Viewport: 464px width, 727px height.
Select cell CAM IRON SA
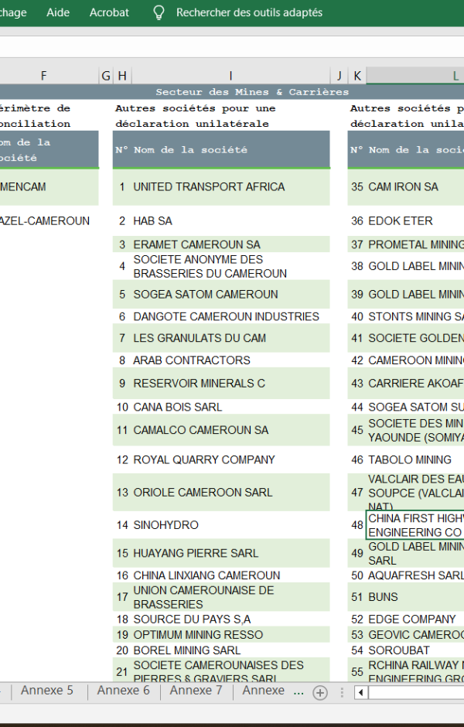point(415,187)
